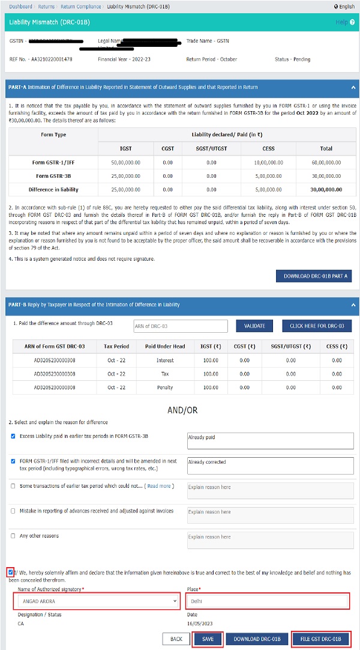This screenshot has height=650, width=360.
Task: Click the ARN of DRC-03 input field
Action: (181, 326)
